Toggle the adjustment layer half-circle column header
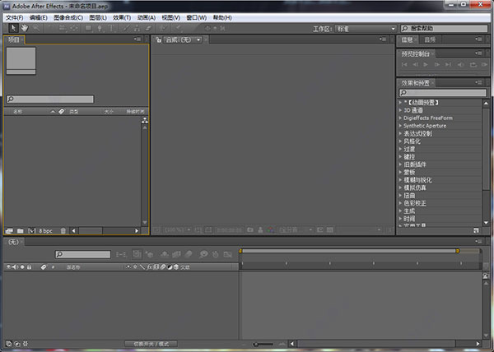The height and width of the screenshot is (352, 494). point(170,266)
